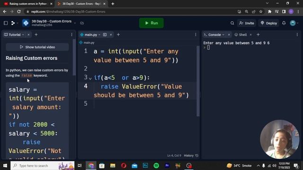Open Tutorial pane three-dot menu
This screenshot has height=170, width=303.
point(71,34)
